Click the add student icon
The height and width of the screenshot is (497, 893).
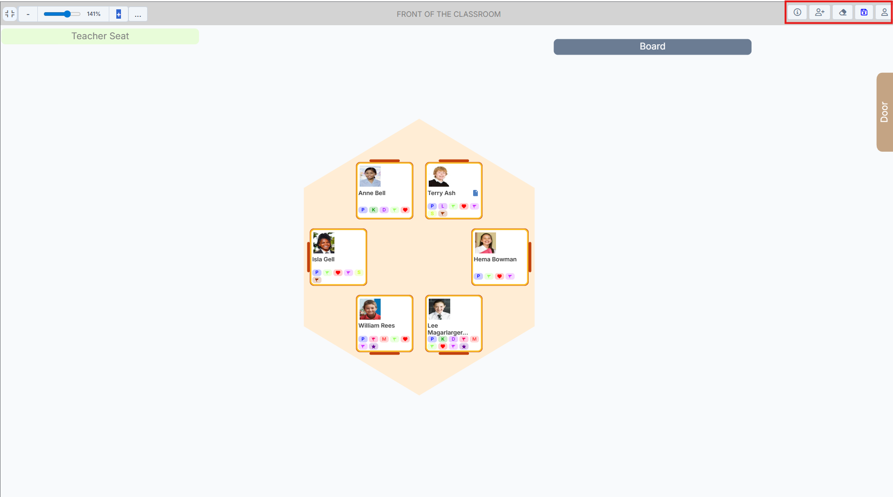click(x=820, y=13)
